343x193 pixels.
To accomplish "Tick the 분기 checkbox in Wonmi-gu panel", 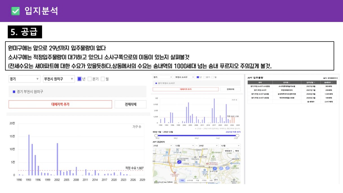I will click(90, 79).
